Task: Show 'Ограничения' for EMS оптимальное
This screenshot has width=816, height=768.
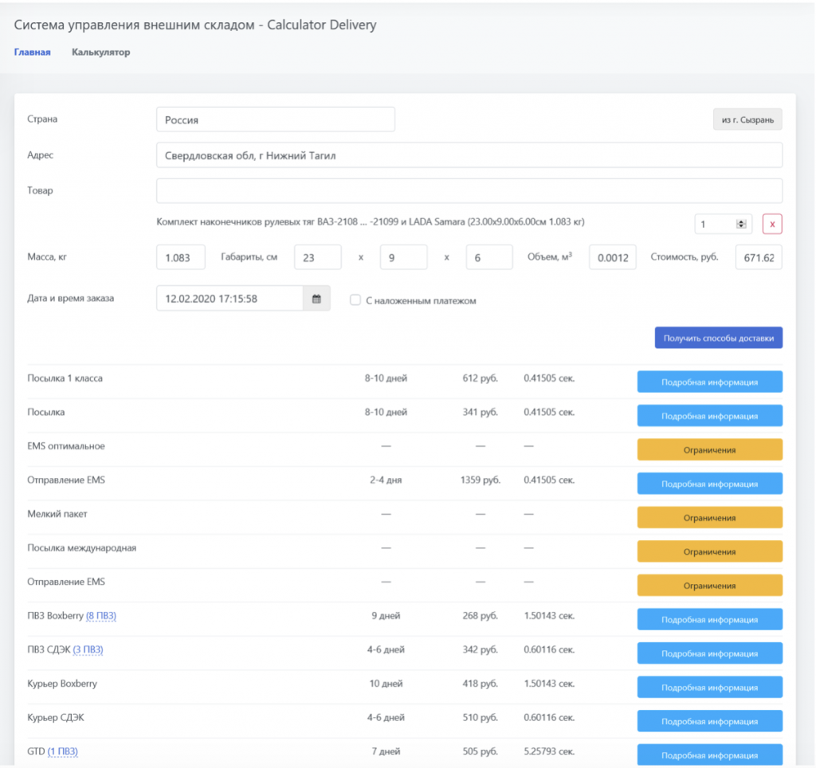Action: pos(709,450)
